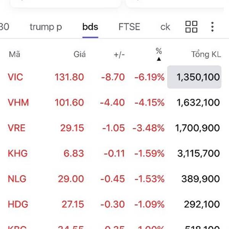229x229 pixels.
Task: Open the NLG stock symbol
Action: [16, 179]
